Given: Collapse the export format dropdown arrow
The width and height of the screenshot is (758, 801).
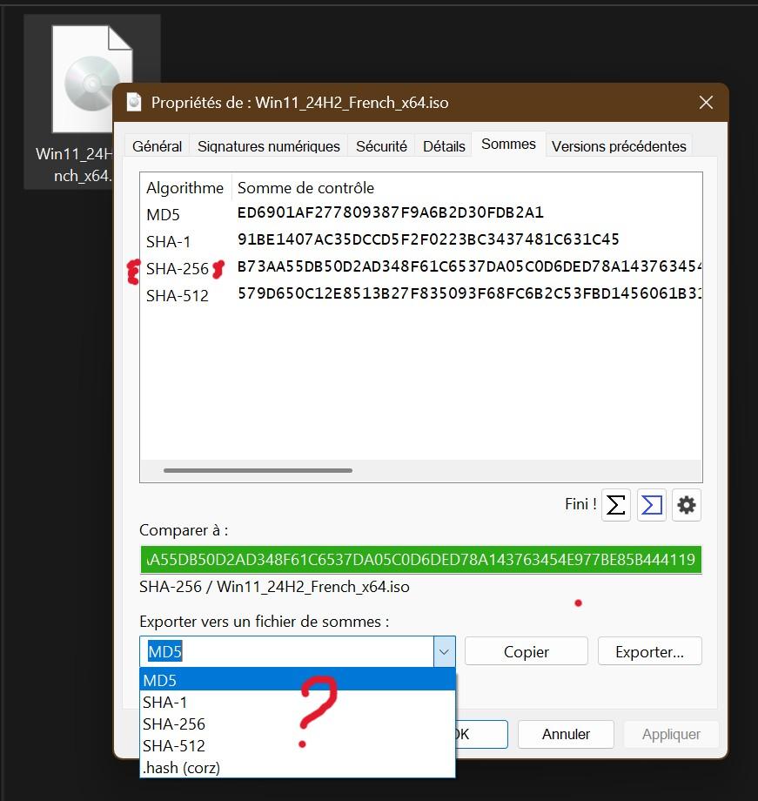Looking at the screenshot, I should point(444,651).
